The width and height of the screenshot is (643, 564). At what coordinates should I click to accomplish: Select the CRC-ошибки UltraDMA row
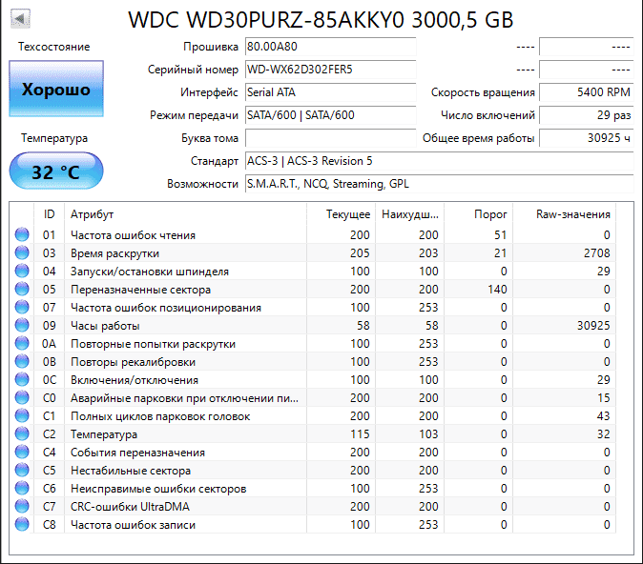(313, 506)
